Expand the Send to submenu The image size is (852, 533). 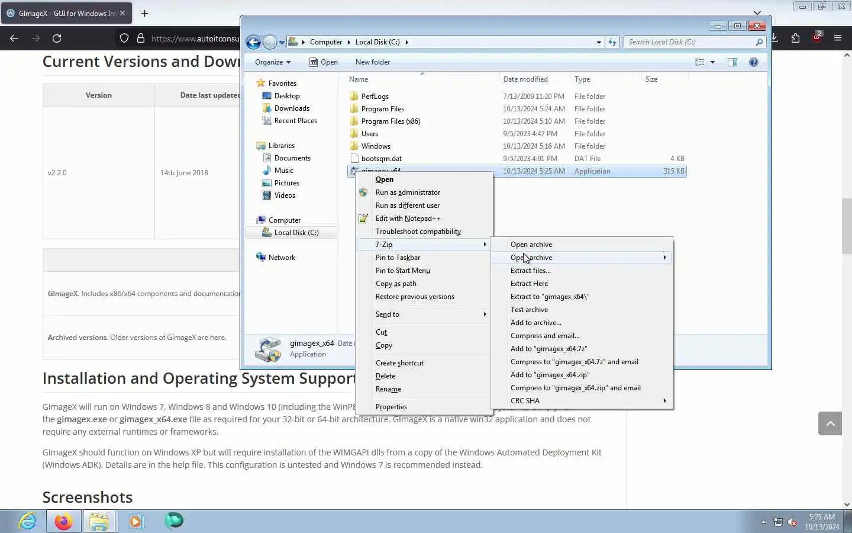coord(424,314)
